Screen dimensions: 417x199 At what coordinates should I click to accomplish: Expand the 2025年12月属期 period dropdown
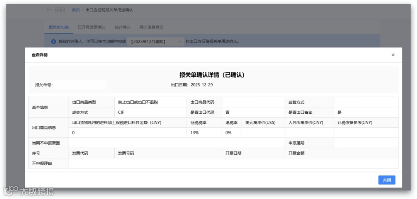point(156,42)
